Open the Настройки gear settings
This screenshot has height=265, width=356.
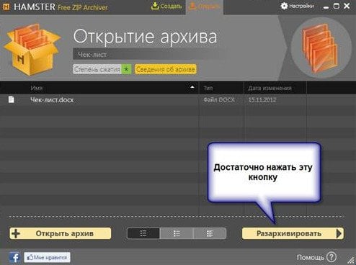pos(297,6)
